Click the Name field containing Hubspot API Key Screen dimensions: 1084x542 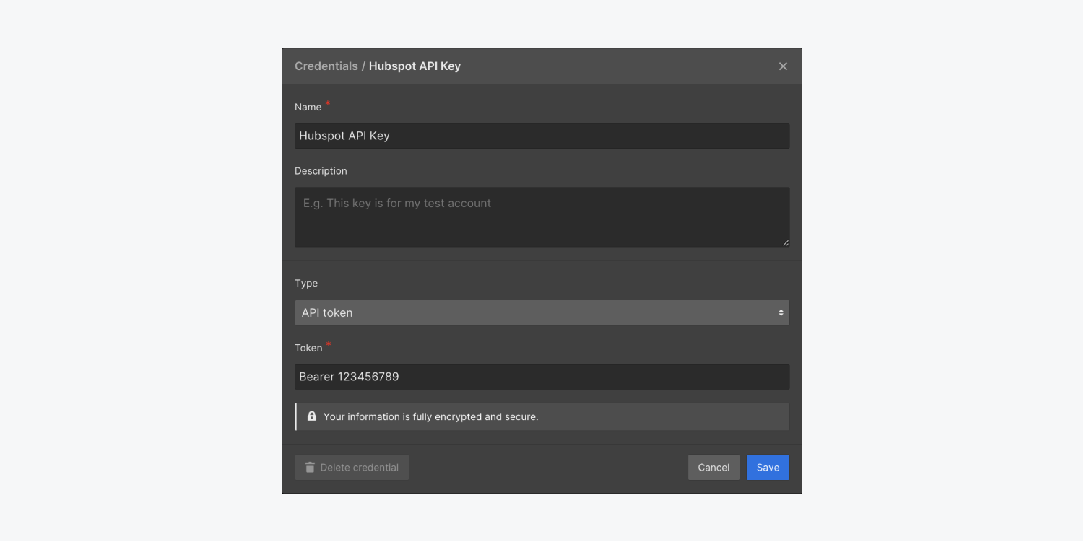point(542,136)
